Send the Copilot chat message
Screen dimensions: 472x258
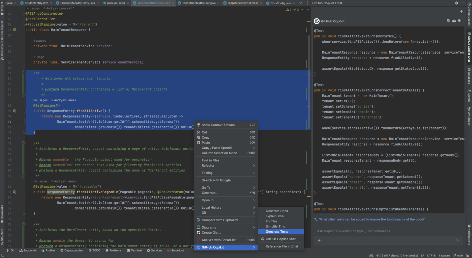pyautogui.click(x=458, y=240)
